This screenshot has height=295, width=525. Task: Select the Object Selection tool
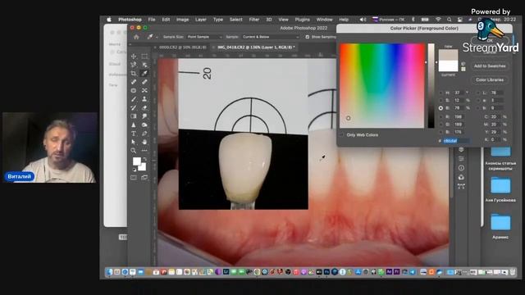pyautogui.click(x=144, y=65)
